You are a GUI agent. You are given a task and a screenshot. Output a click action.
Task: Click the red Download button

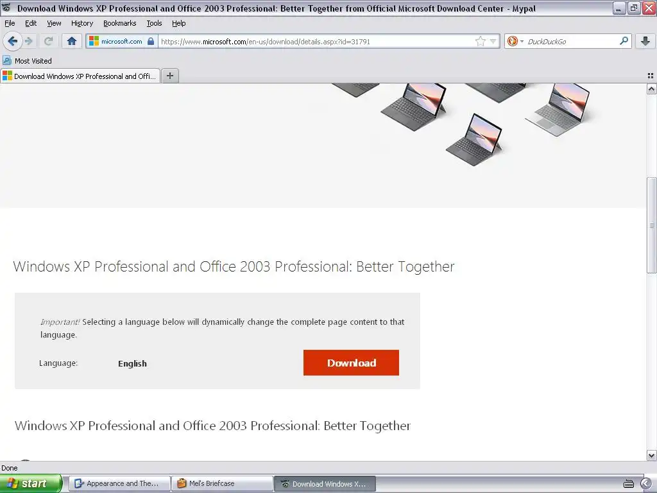pos(351,363)
